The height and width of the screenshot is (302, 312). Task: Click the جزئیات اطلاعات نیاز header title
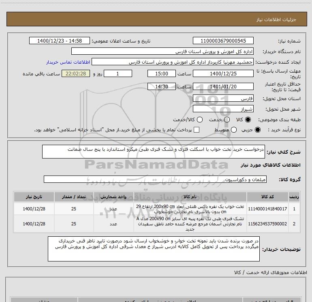[x=276, y=19]
